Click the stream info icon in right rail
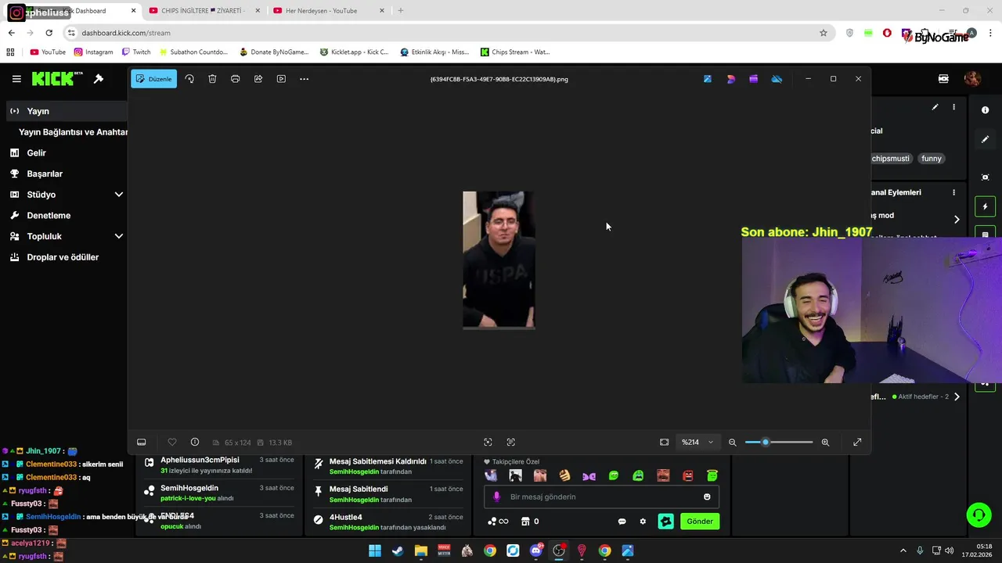Image resolution: width=1002 pixels, height=563 pixels. tap(985, 110)
